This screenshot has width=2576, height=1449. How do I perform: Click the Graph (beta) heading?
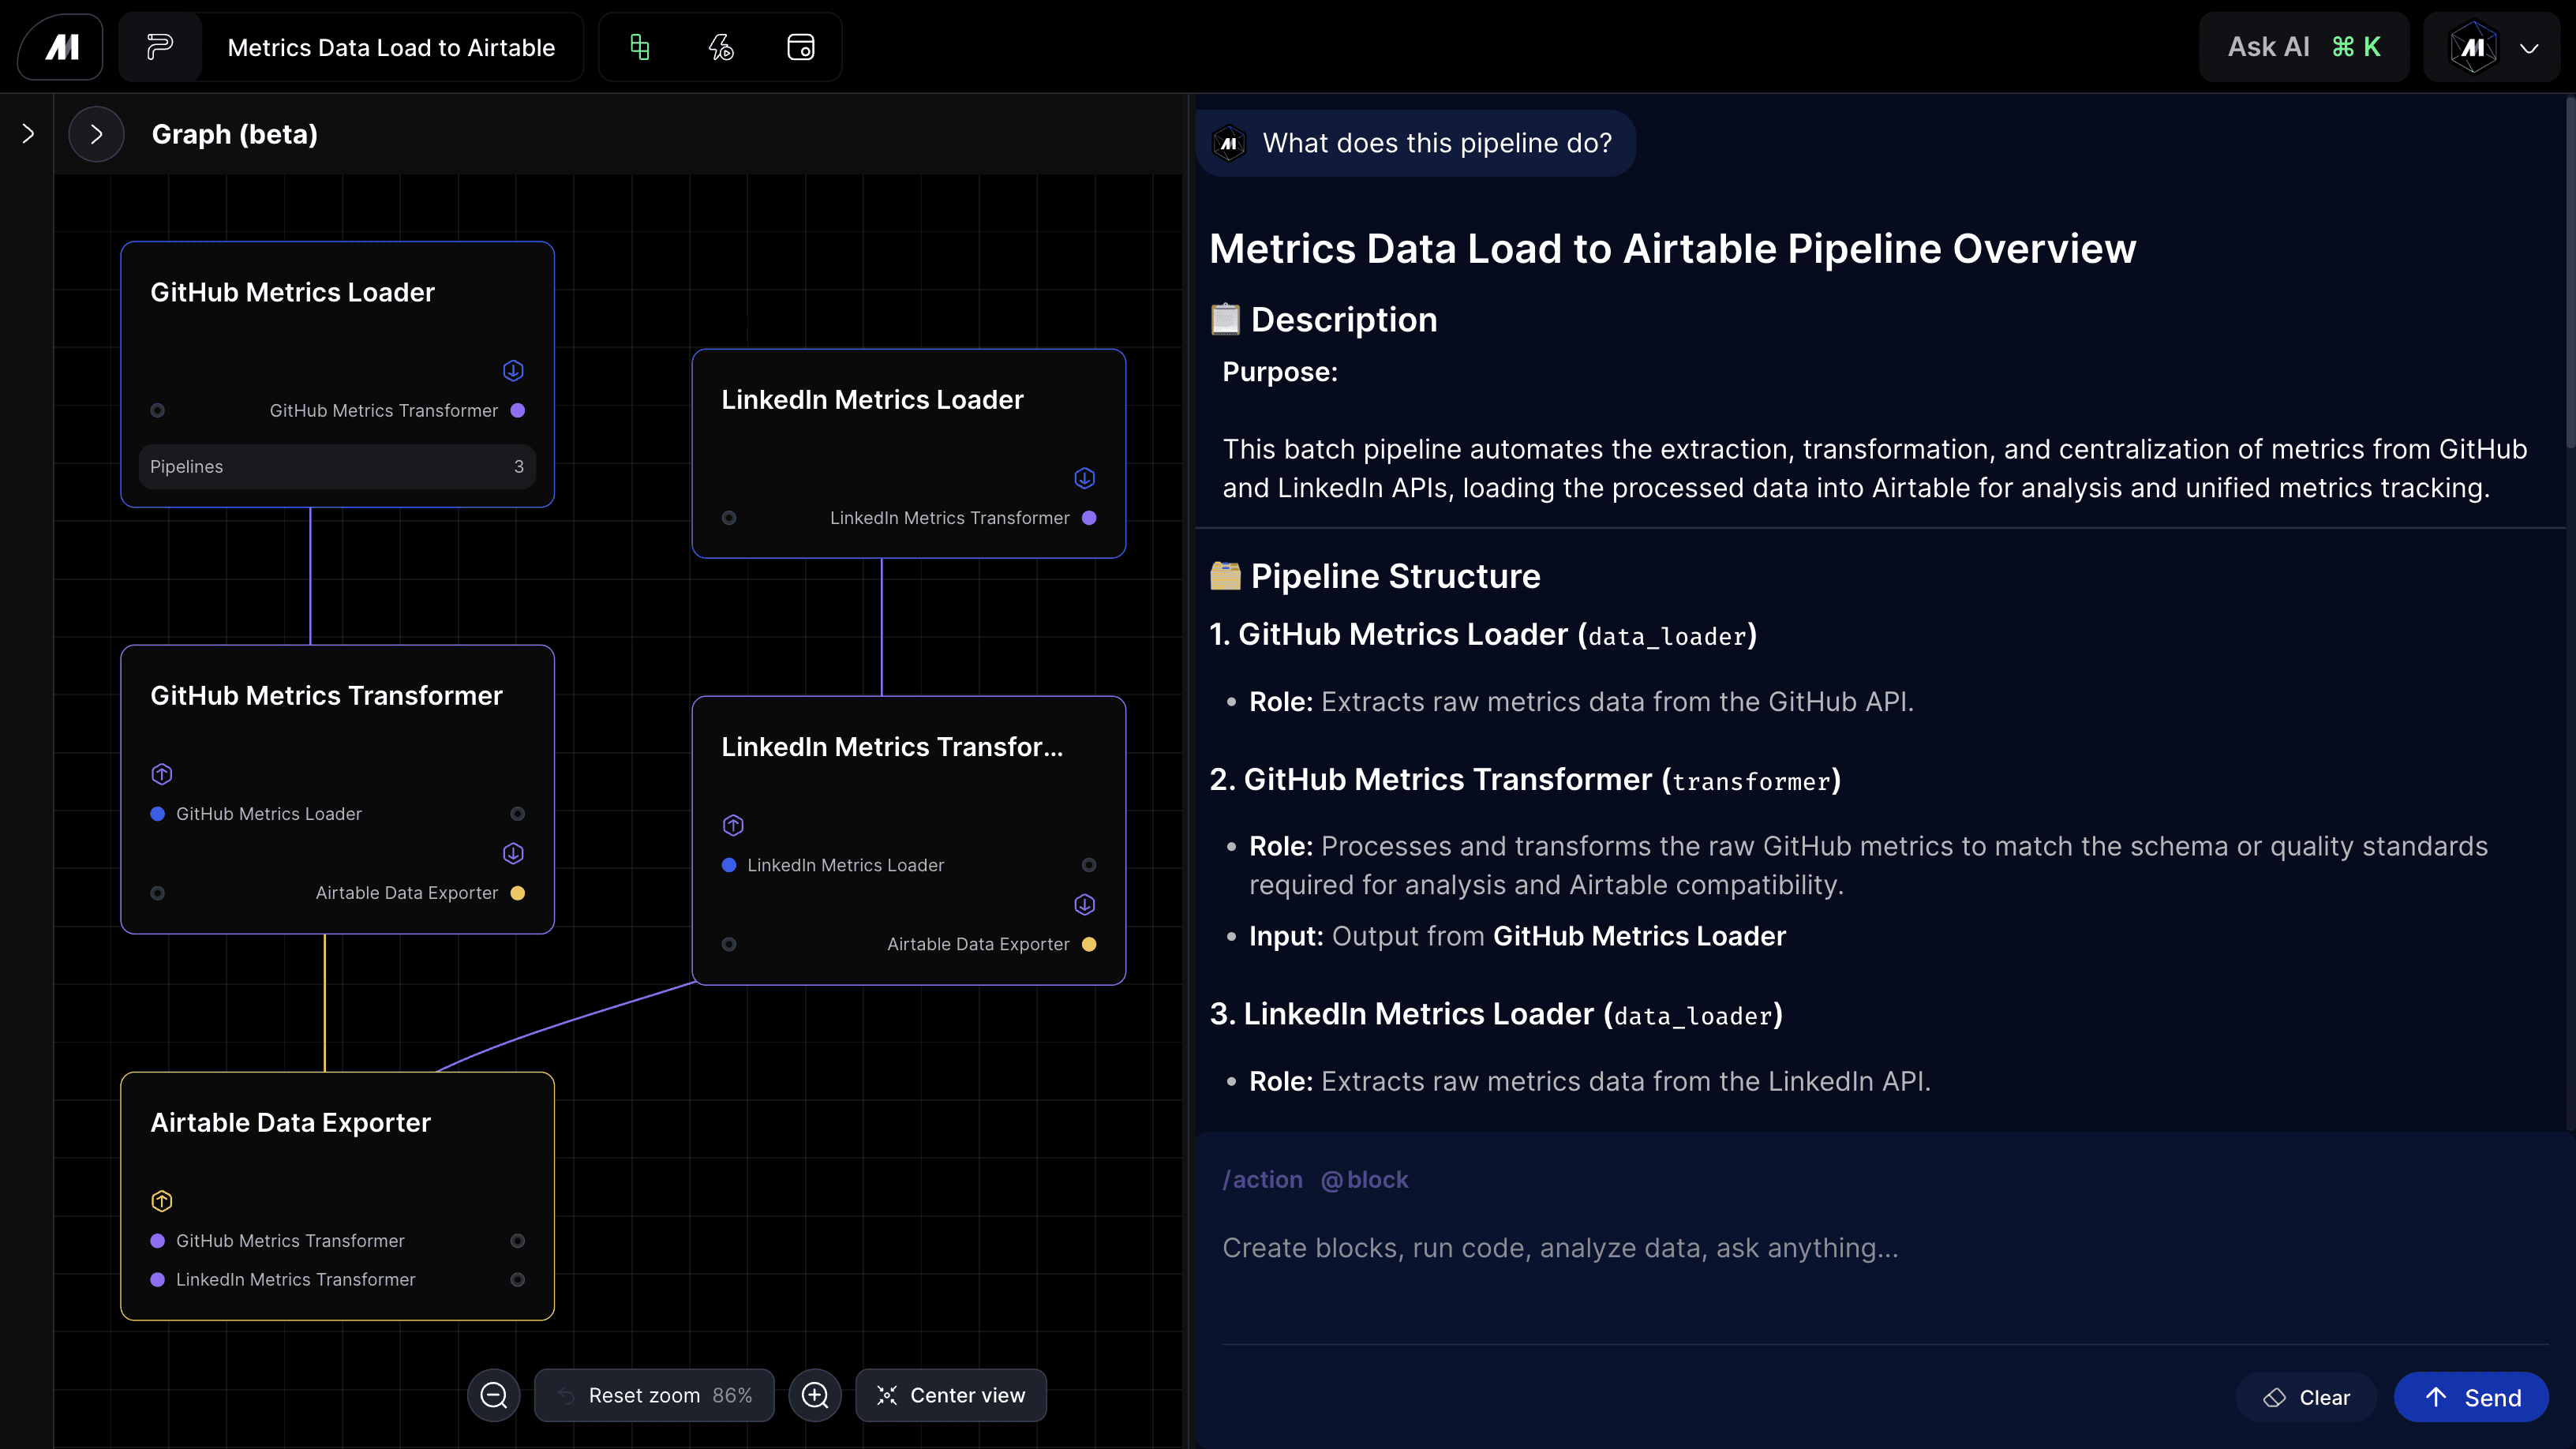click(x=234, y=134)
